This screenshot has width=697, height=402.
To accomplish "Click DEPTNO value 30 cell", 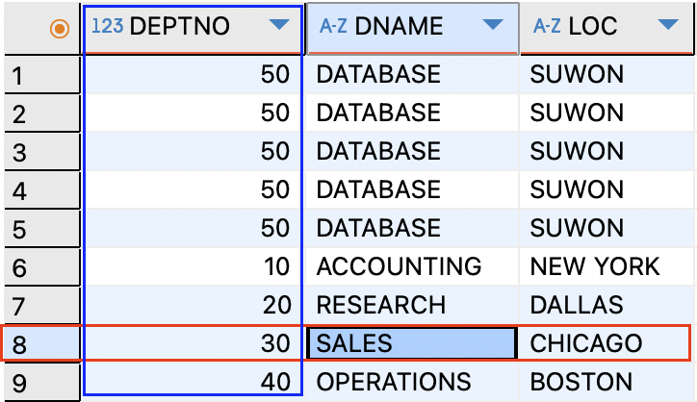I will click(193, 343).
